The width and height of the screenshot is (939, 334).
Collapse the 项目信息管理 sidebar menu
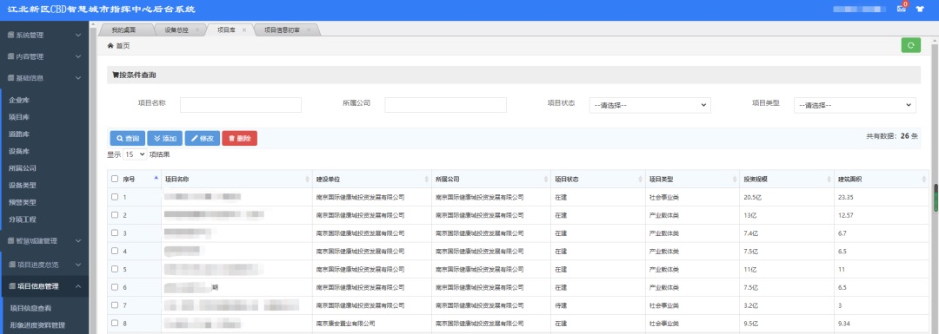(x=44, y=286)
